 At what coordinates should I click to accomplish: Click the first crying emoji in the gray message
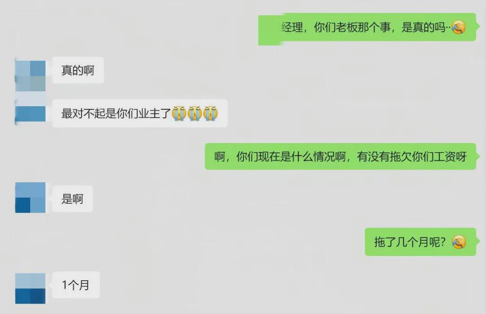179,113
